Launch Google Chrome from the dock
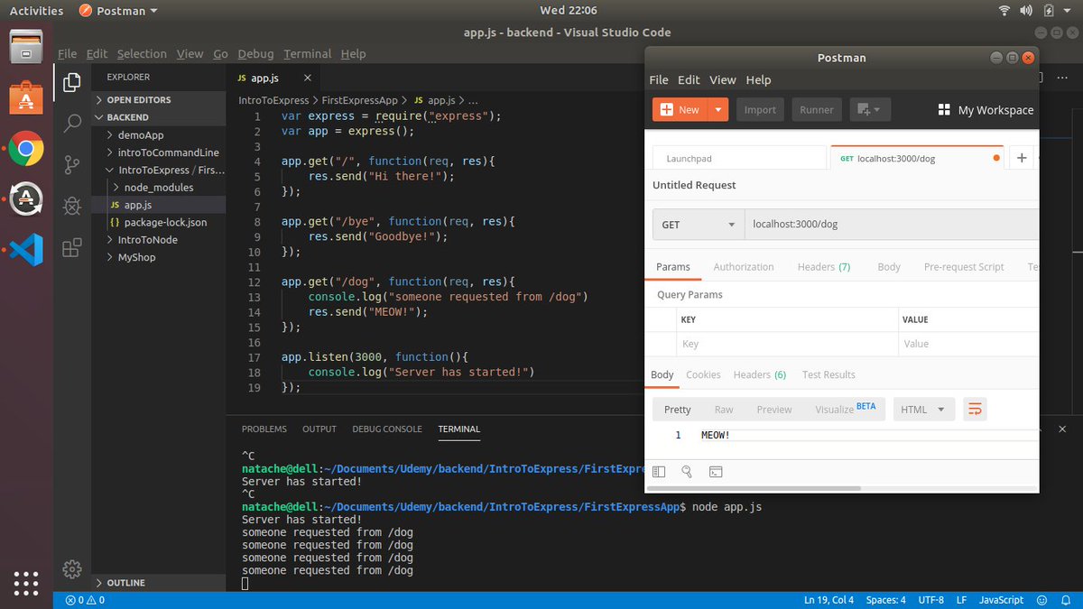1083x609 pixels. [26, 148]
